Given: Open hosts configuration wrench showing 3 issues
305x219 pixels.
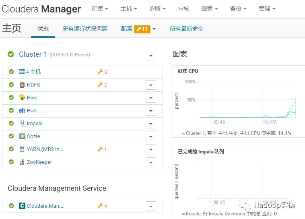Looking at the screenshot, I should 102,72.
